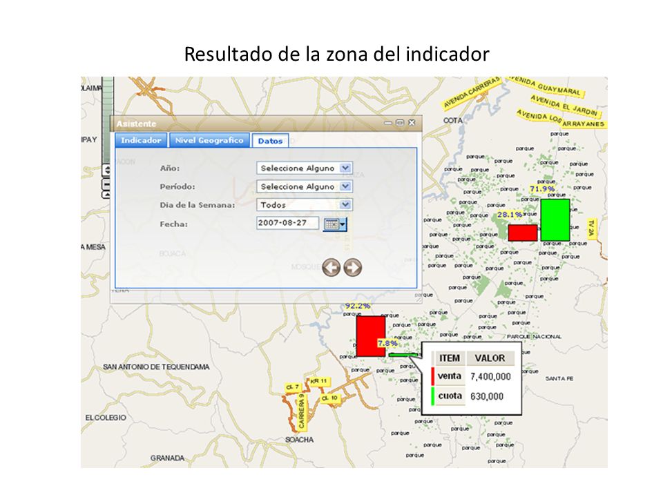
Task: Maximize the Asistente dialog
Action: pyautogui.click(x=400, y=123)
